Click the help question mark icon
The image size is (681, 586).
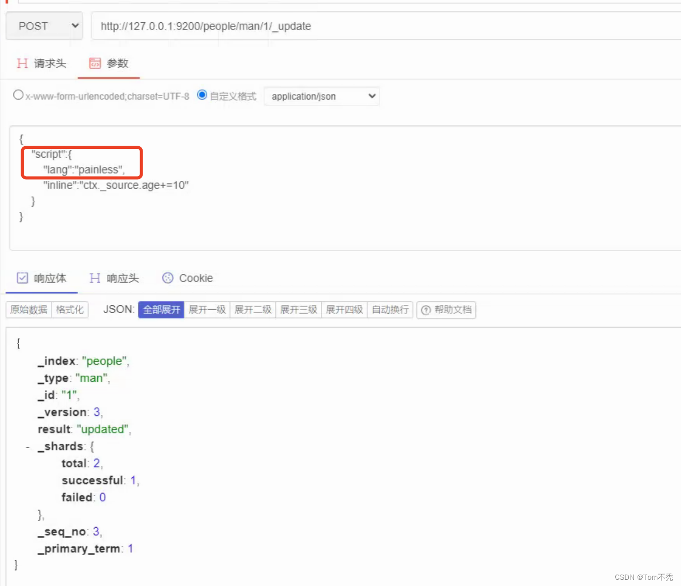[x=426, y=310]
